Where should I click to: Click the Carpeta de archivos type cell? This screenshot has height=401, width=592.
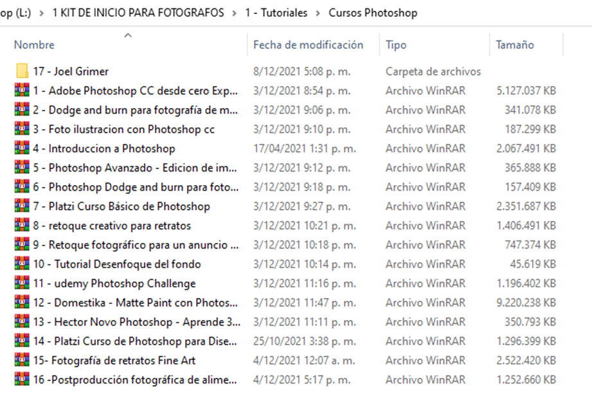point(433,71)
